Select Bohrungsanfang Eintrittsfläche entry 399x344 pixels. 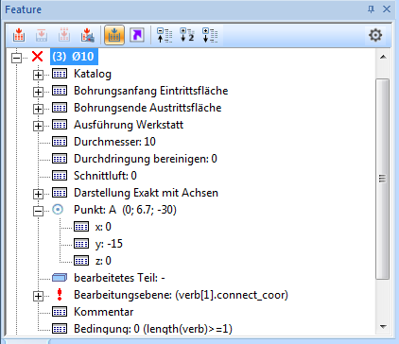click(x=151, y=91)
